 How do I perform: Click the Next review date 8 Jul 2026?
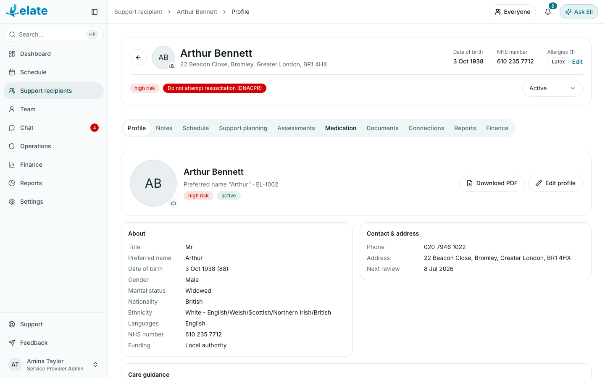pos(439,269)
